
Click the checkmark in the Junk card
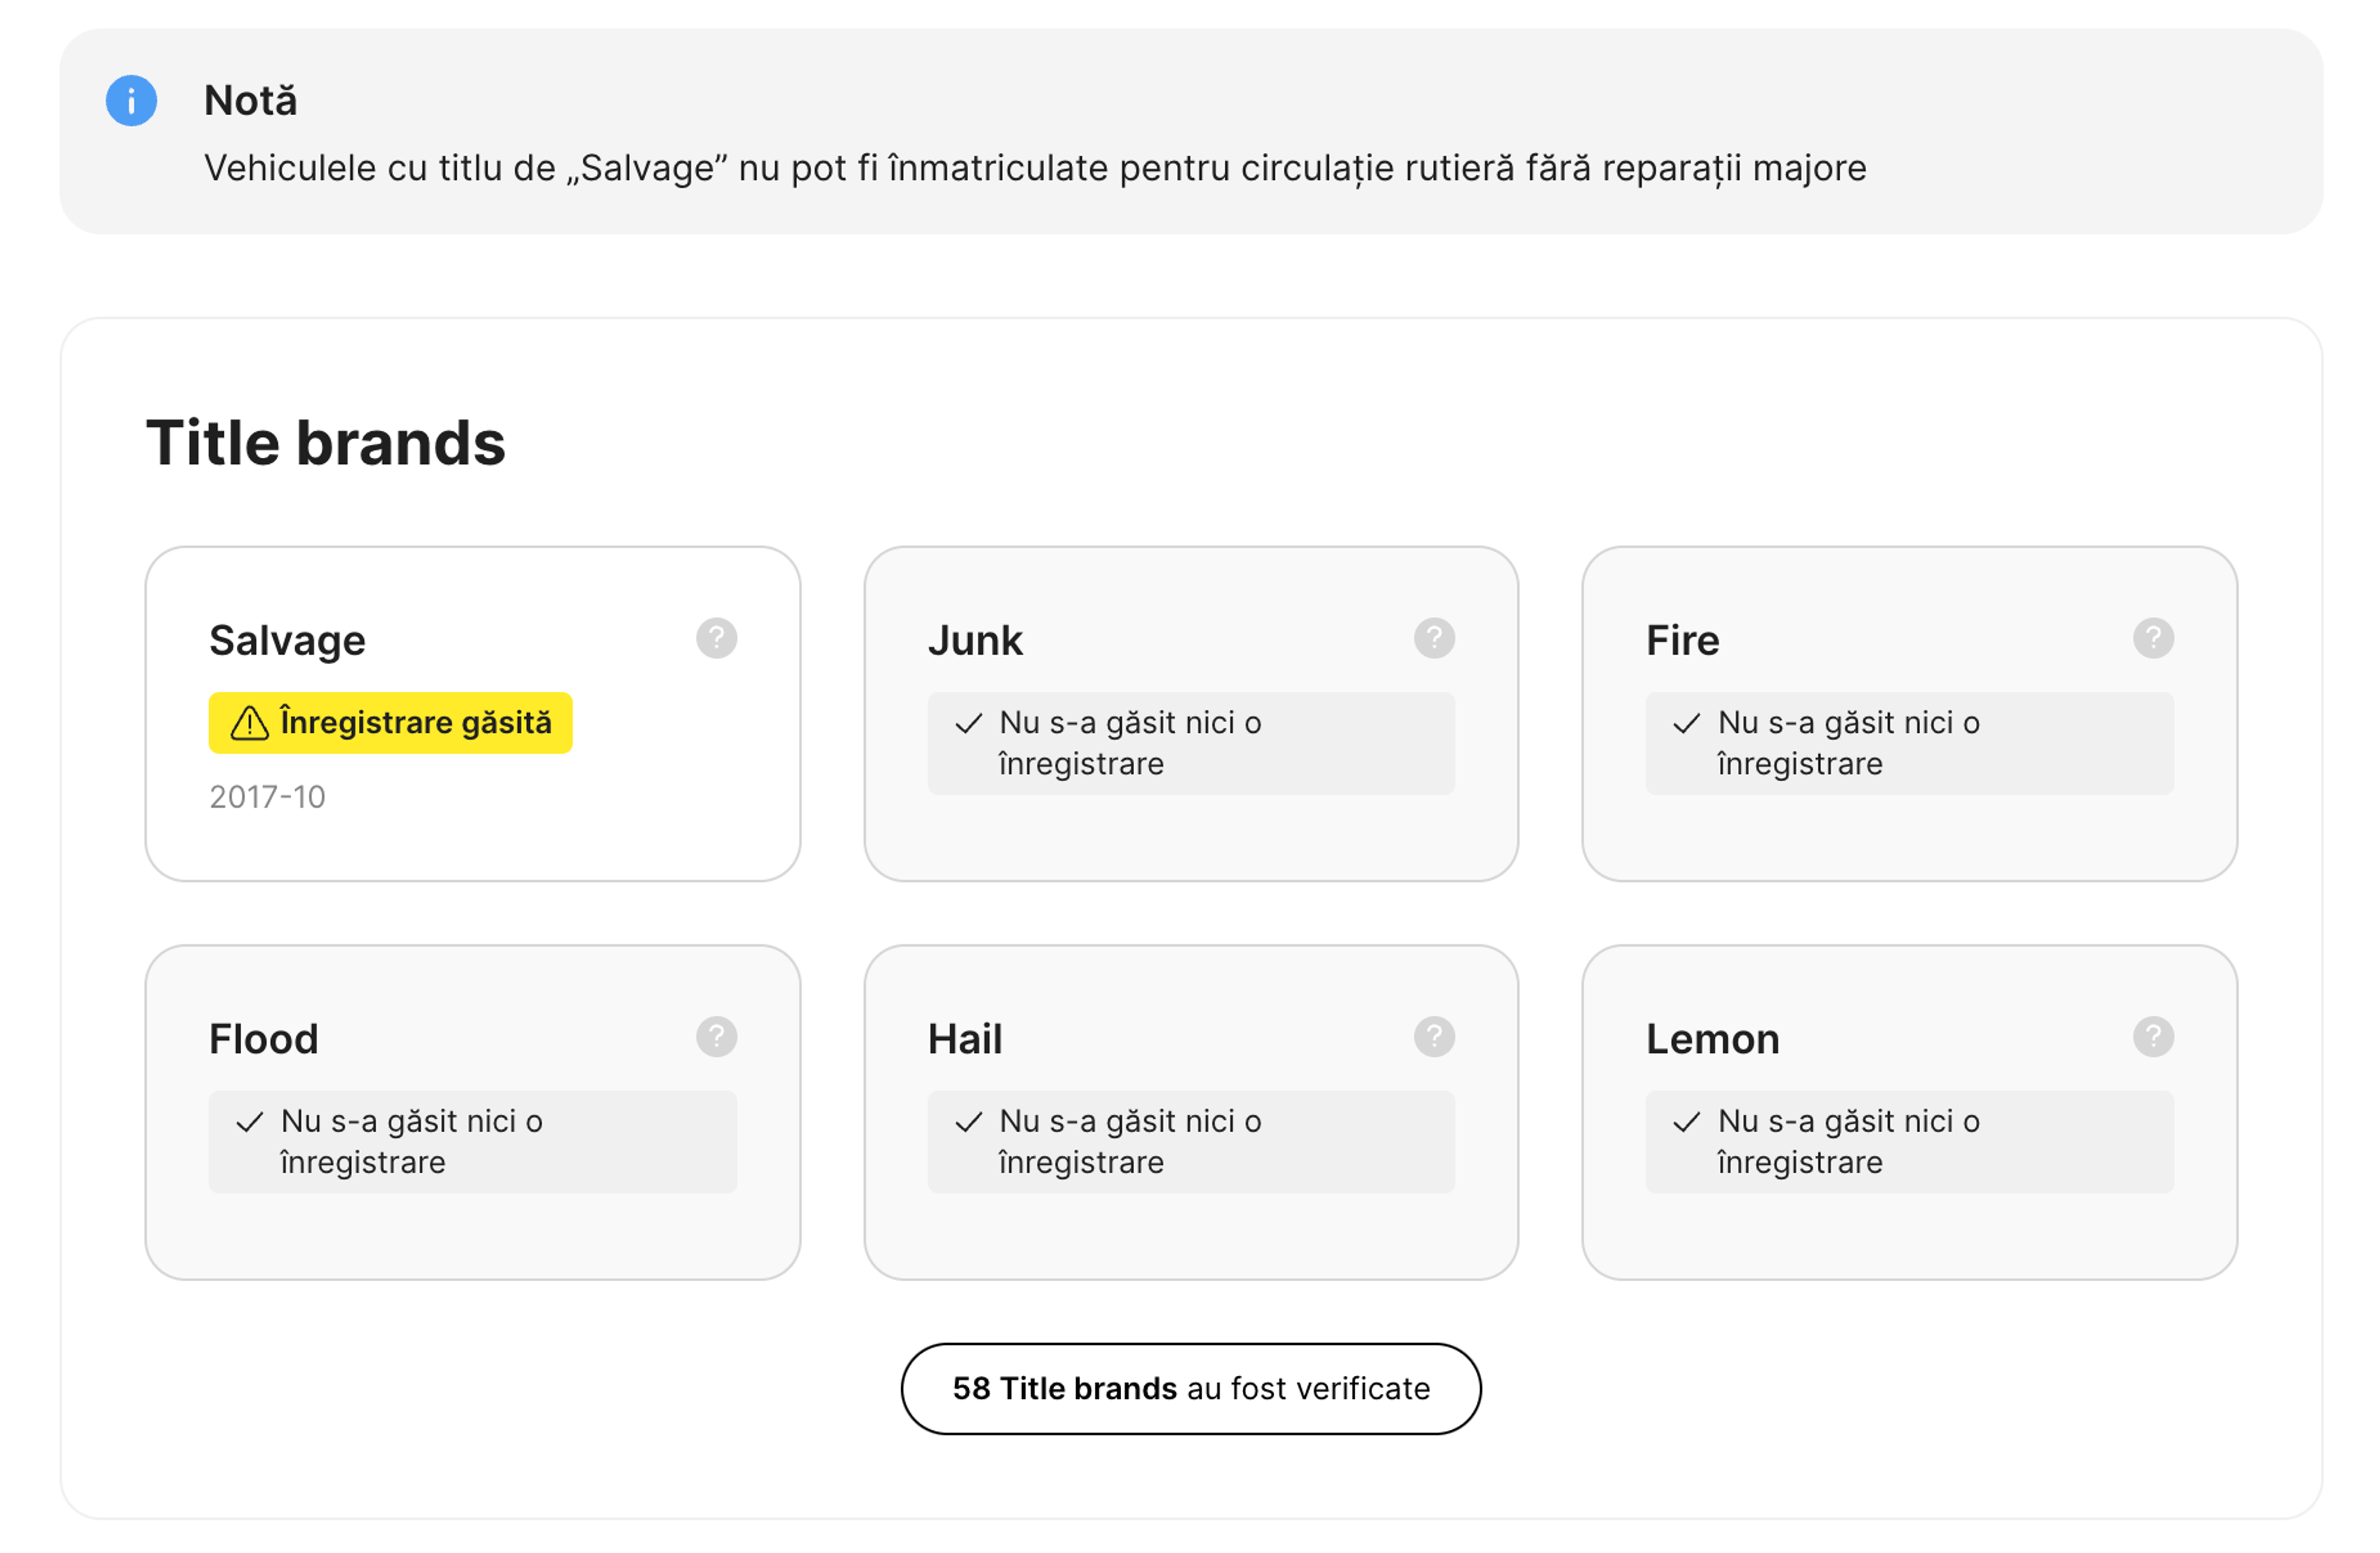pos(968,724)
